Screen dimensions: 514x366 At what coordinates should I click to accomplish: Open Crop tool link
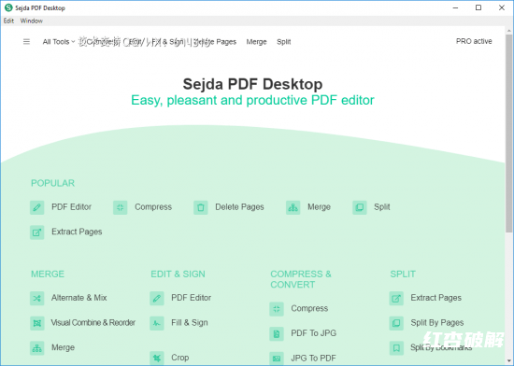[180, 358]
